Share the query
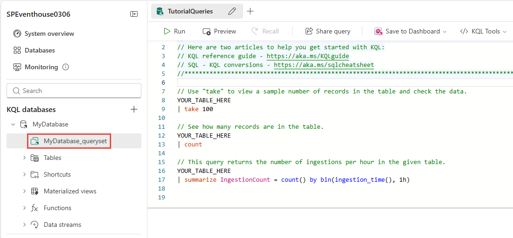Screen dimensions: 513x238 point(327,31)
